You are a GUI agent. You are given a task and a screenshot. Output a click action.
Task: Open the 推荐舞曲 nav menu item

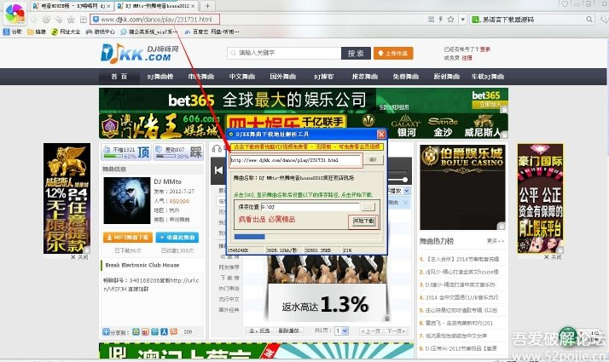tap(365, 77)
